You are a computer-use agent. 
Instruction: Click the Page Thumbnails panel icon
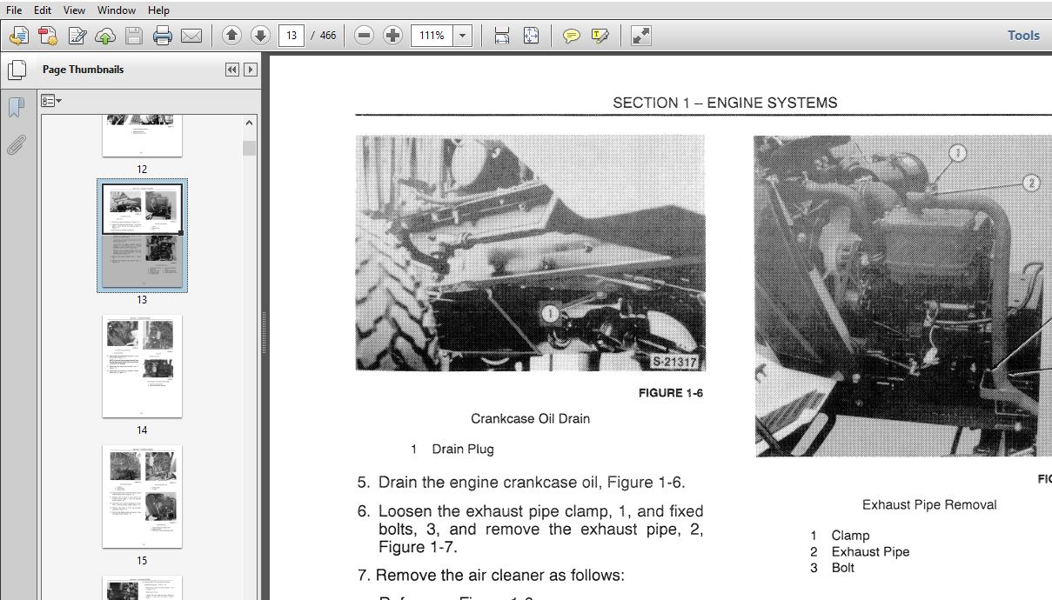point(16,70)
